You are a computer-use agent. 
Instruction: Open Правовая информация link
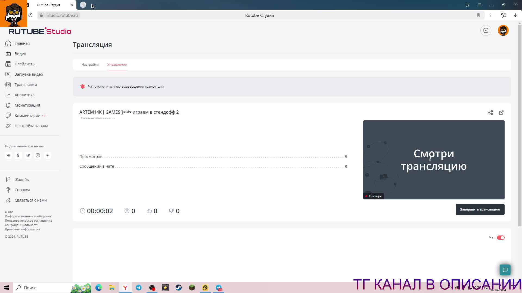point(22,229)
